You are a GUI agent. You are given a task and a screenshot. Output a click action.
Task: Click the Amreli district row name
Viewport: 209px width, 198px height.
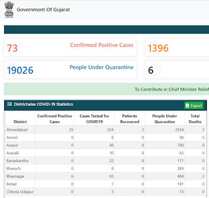[x=12, y=138]
